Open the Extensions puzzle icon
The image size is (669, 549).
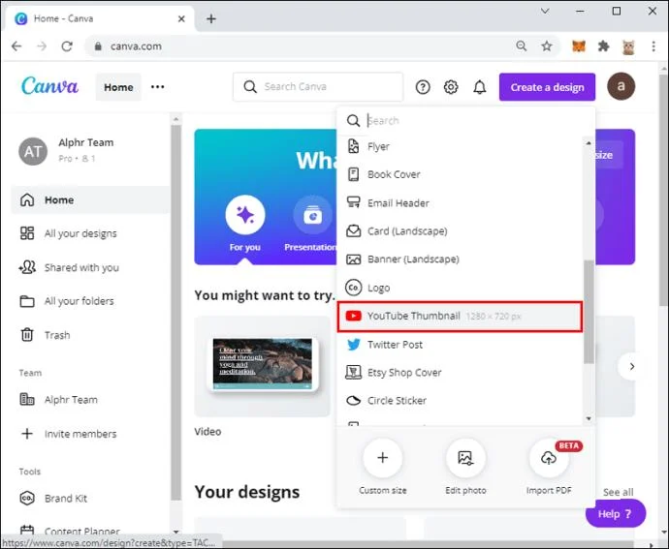tap(603, 46)
